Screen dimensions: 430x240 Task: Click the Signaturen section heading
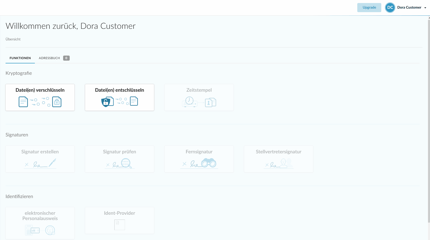point(17,135)
